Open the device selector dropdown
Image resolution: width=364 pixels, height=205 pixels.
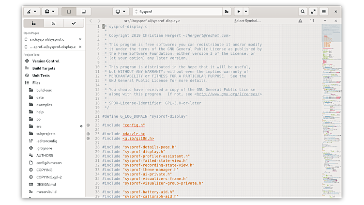(x=121, y=11)
